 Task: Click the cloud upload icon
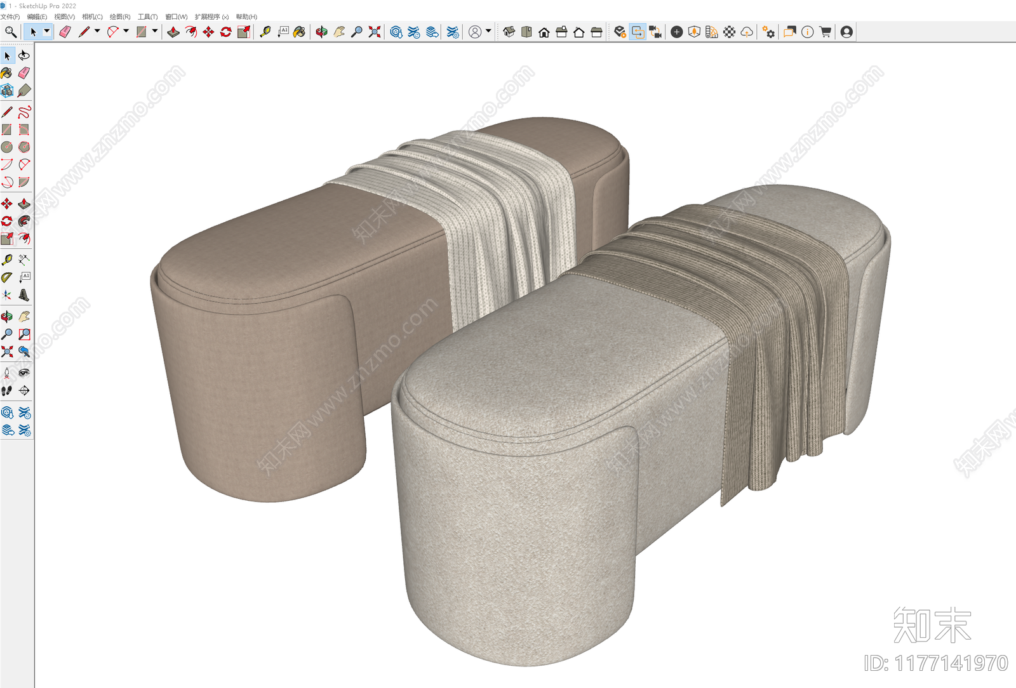point(747,32)
